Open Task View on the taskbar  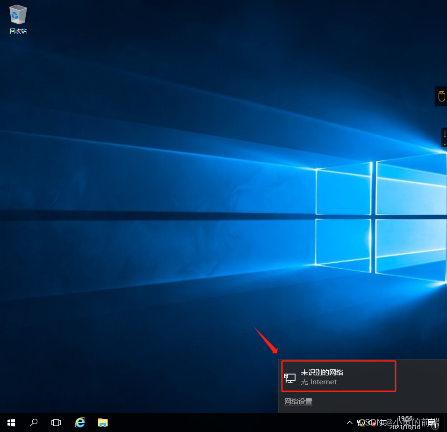pyautogui.click(x=56, y=423)
